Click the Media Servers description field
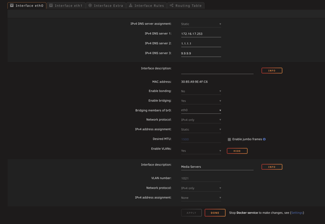 [217, 167]
